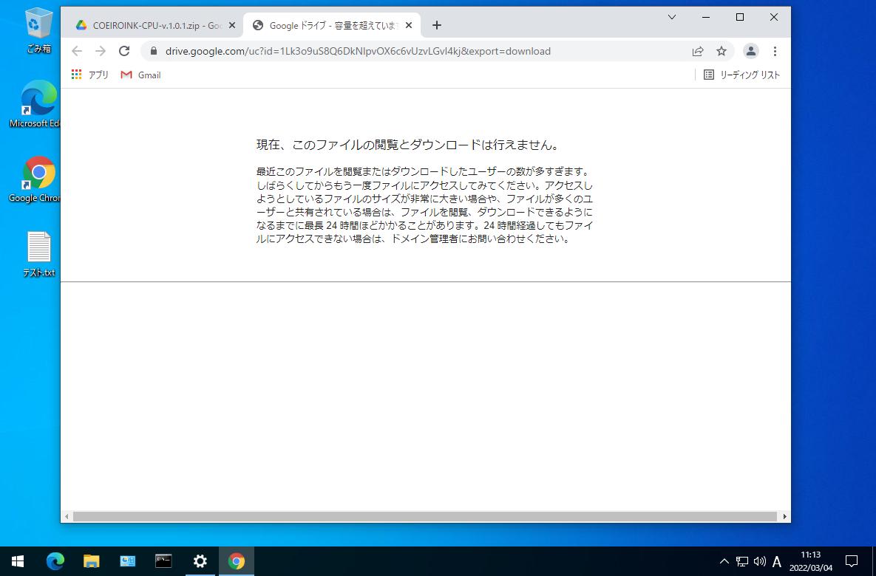Select the Google ドライブ tab
876x576 pixels.
(332, 25)
